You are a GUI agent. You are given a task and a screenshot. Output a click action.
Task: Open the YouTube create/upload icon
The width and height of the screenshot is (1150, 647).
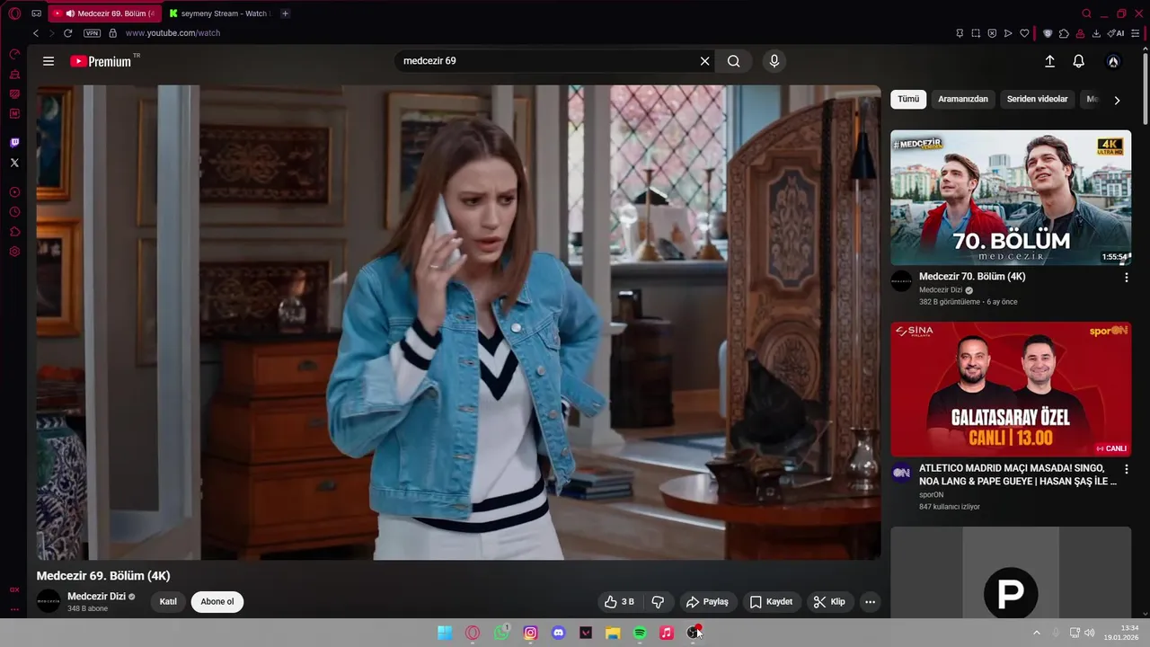1049,61
